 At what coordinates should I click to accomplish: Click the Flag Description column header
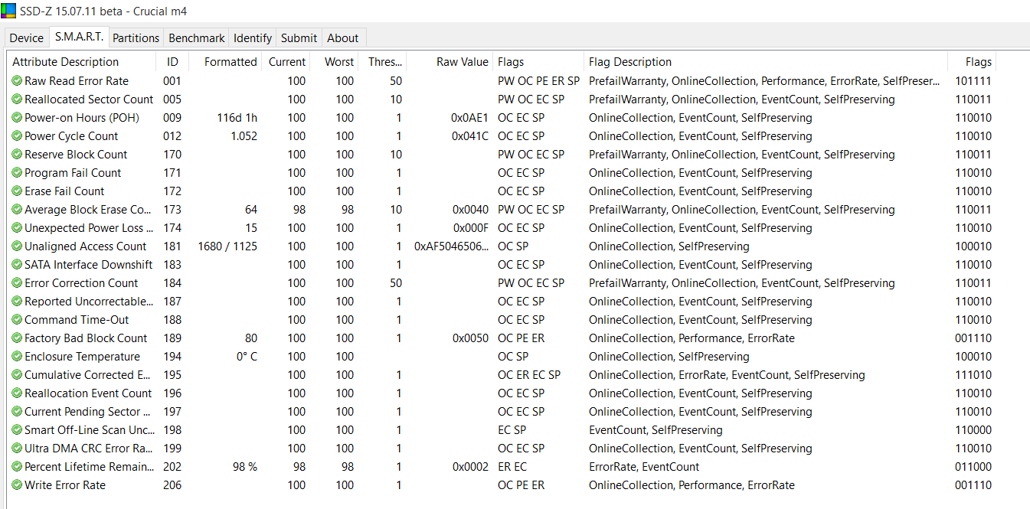click(x=766, y=62)
